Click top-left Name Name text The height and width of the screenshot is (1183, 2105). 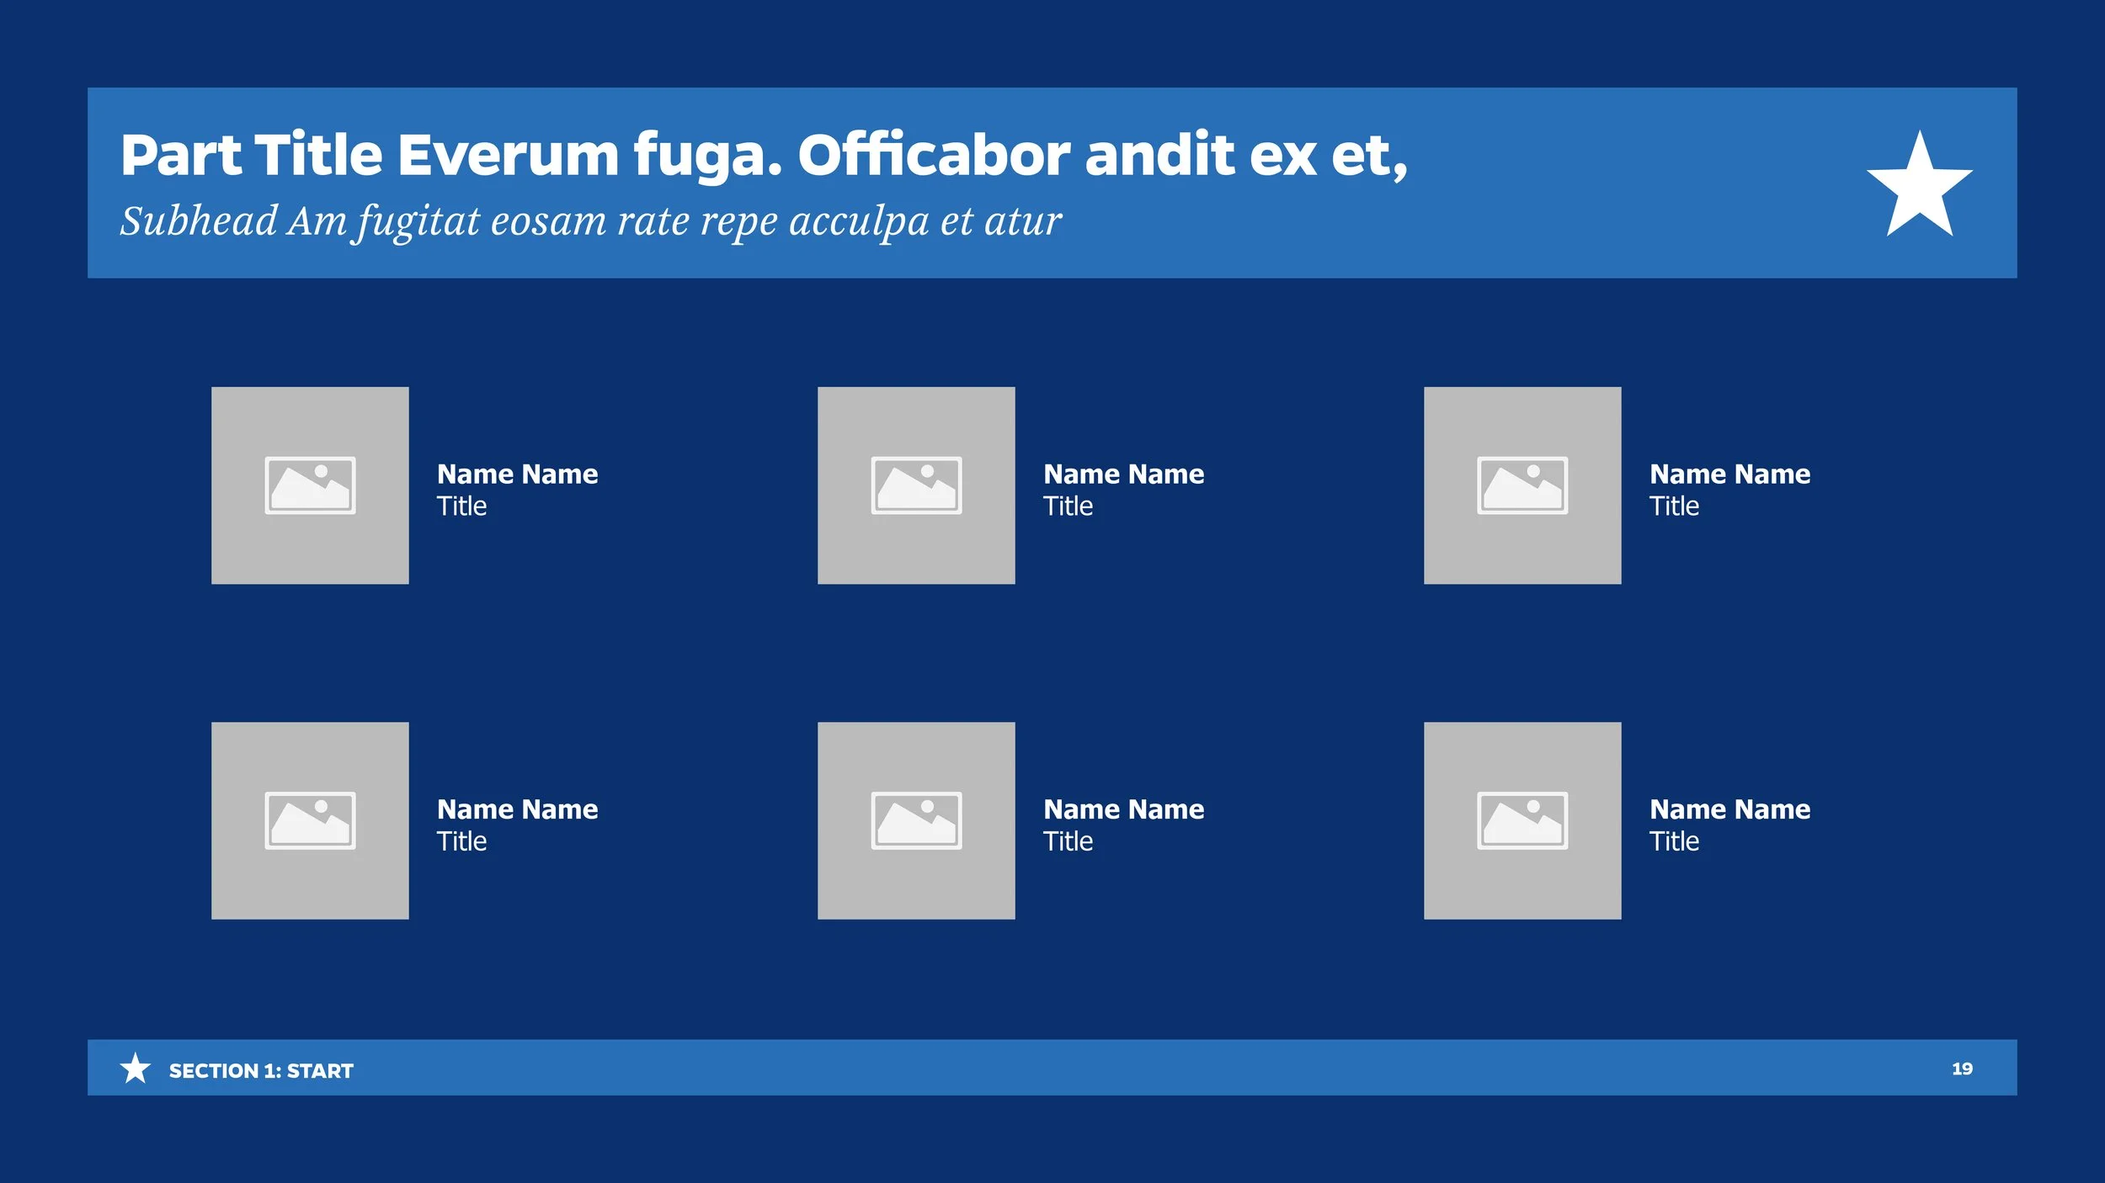coord(517,475)
